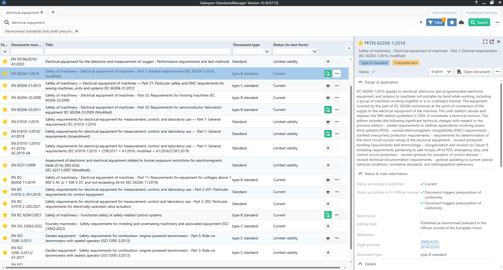Image resolution: width=503 pixels, height=270 pixels.
Task: Click the horizontal scrollbar below the table
Action: (x=173, y=268)
